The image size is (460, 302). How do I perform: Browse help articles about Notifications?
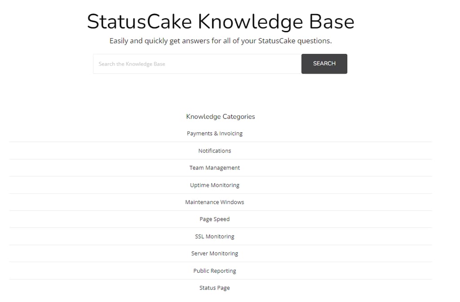point(215,151)
